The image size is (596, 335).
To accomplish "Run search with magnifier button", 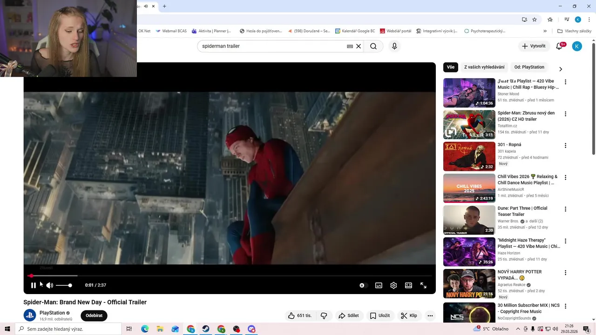I will click(x=373, y=46).
